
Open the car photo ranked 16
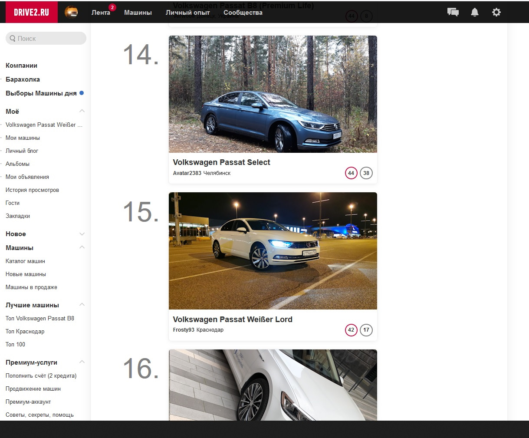[x=273, y=385]
